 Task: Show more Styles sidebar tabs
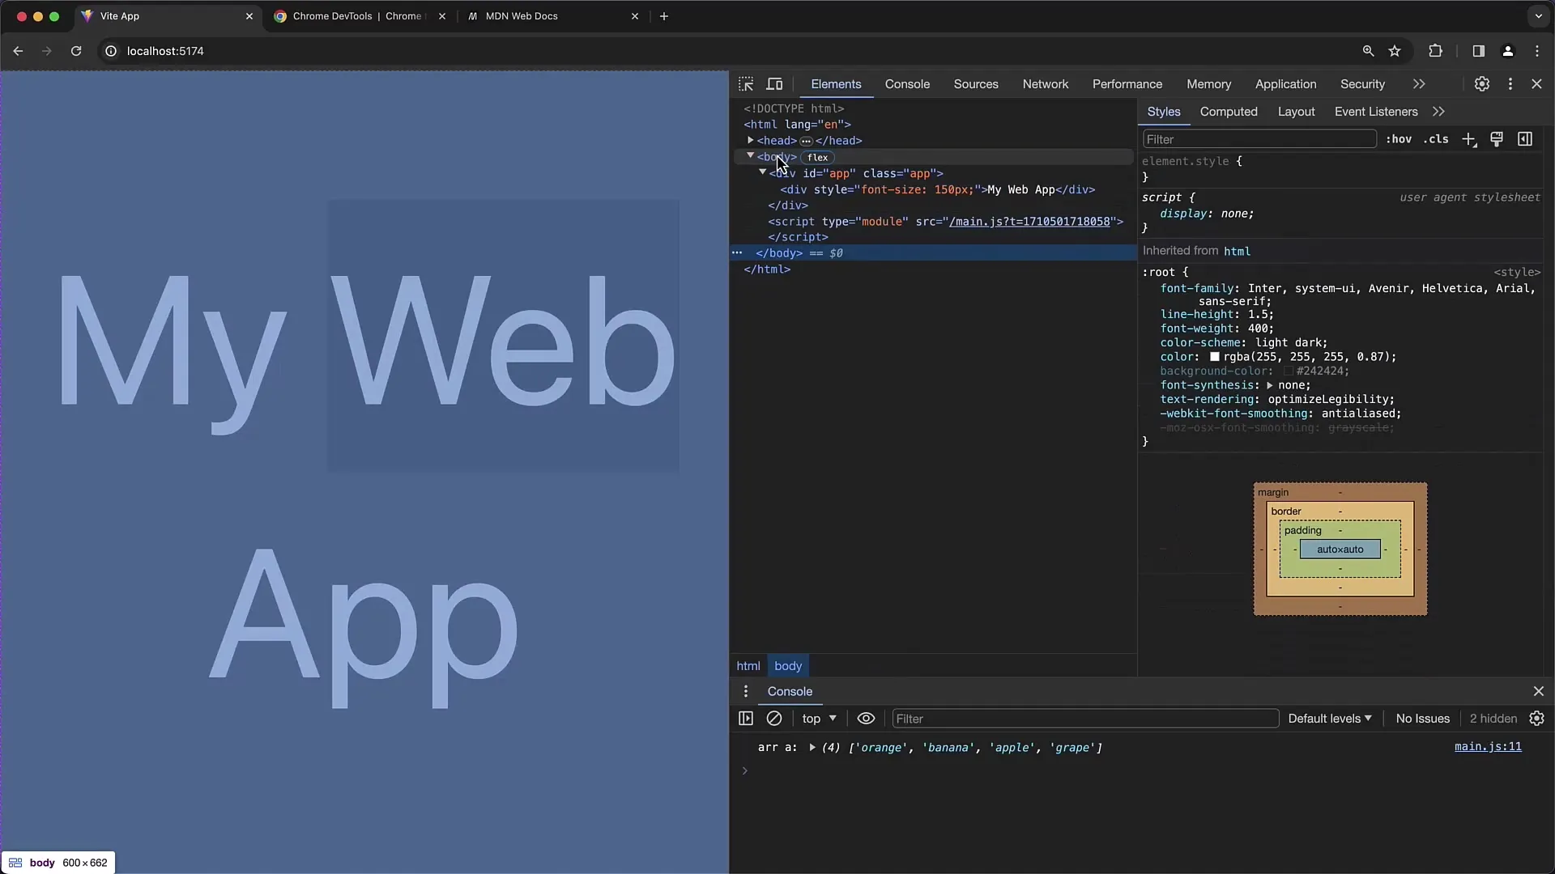[1438, 112]
